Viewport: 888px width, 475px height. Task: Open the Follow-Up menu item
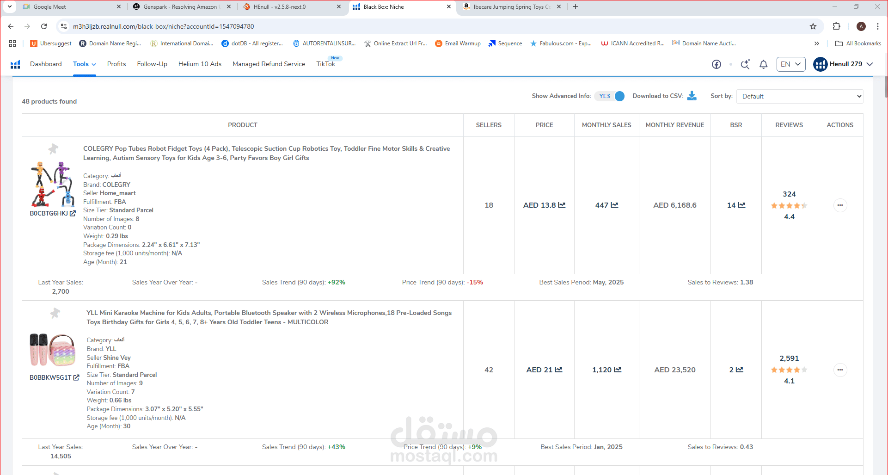coord(152,64)
